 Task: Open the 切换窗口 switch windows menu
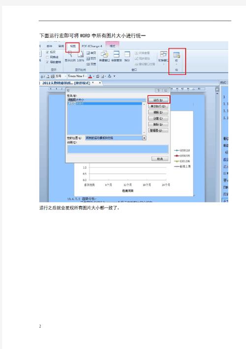point(163,58)
